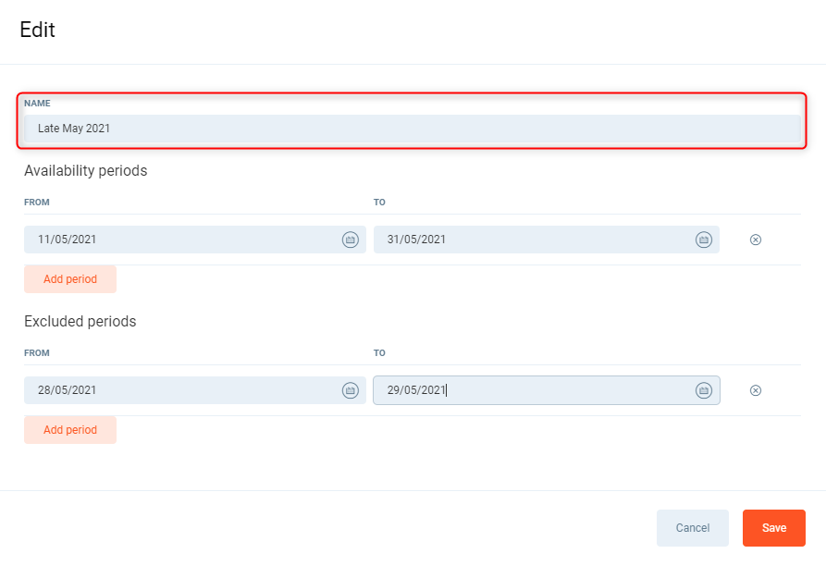Remove the availability period row
The image size is (826, 566).
click(755, 240)
